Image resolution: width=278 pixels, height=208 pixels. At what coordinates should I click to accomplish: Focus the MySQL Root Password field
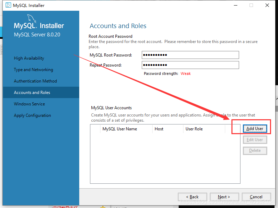pyautogui.click(x=190, y=55)
